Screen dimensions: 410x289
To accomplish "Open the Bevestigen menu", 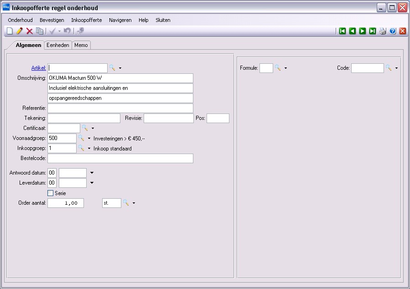I will tap(52, 20).
